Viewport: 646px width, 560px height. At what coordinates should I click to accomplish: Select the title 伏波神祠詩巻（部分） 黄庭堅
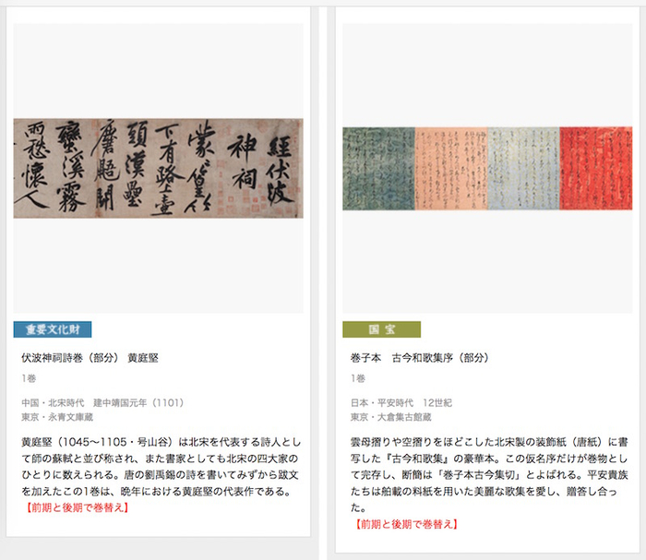[x=90, y=358]
